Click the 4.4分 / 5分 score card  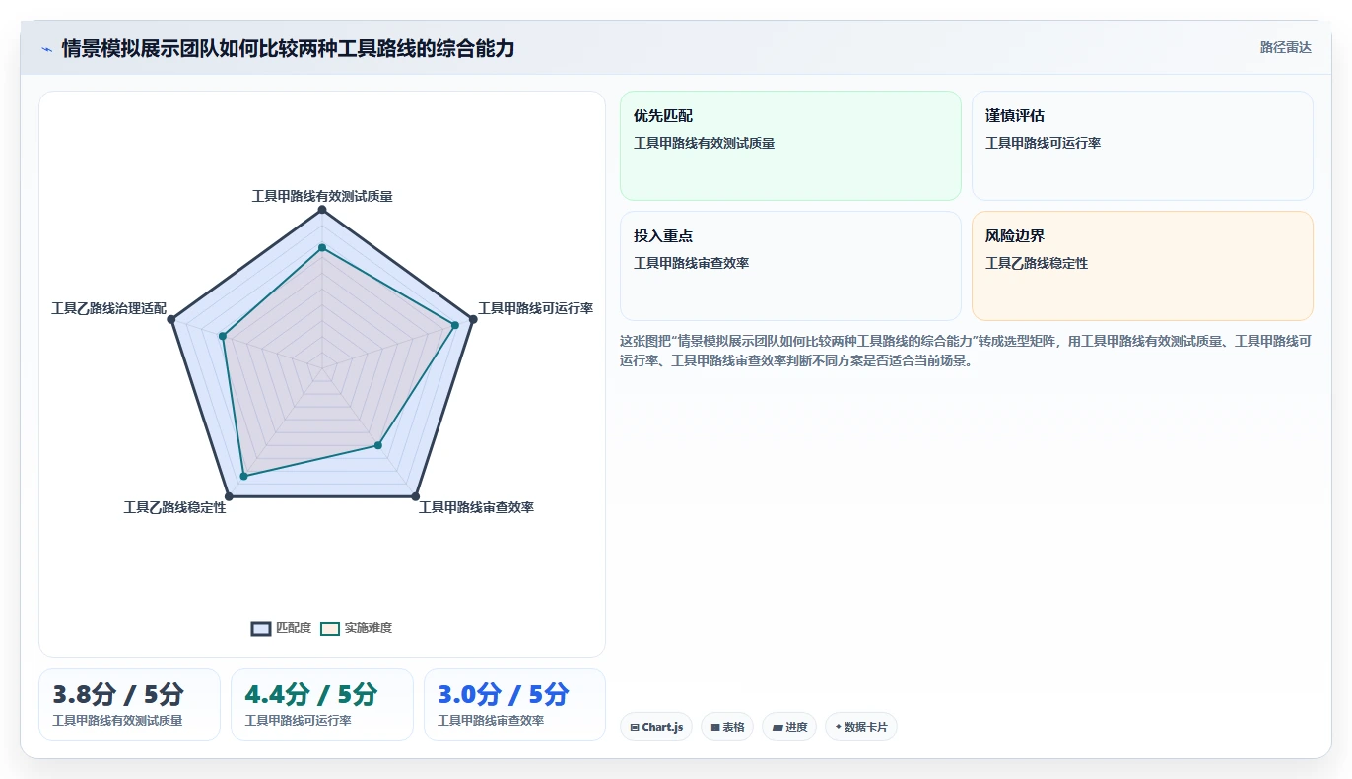click(x=322, y=704)
